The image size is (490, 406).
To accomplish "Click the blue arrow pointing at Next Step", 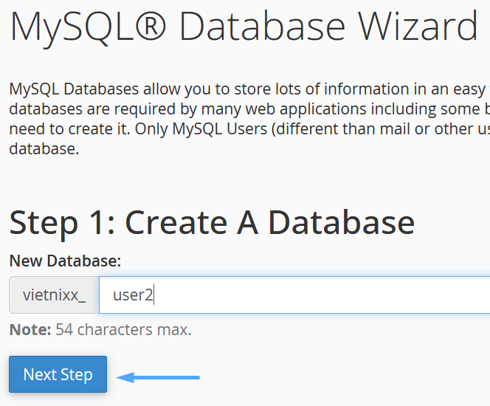I will coord(159,377).
